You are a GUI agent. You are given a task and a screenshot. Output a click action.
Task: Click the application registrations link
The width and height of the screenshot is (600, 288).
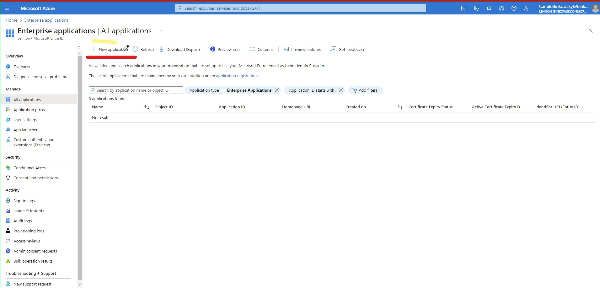[x=238, y=76]
